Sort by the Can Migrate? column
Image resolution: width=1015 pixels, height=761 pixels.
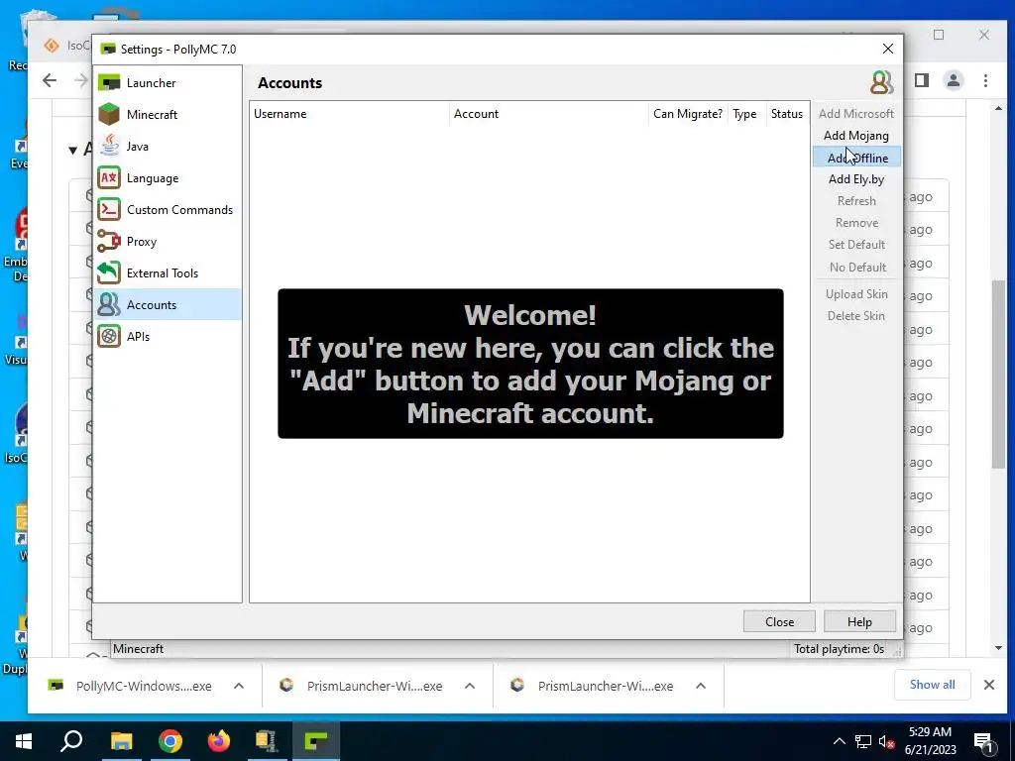pos(688,114)
